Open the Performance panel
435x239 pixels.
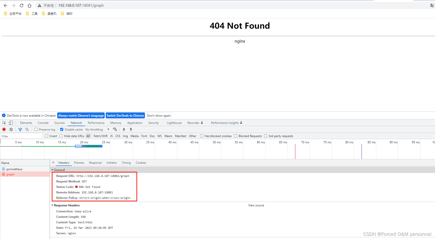(96, 123)
